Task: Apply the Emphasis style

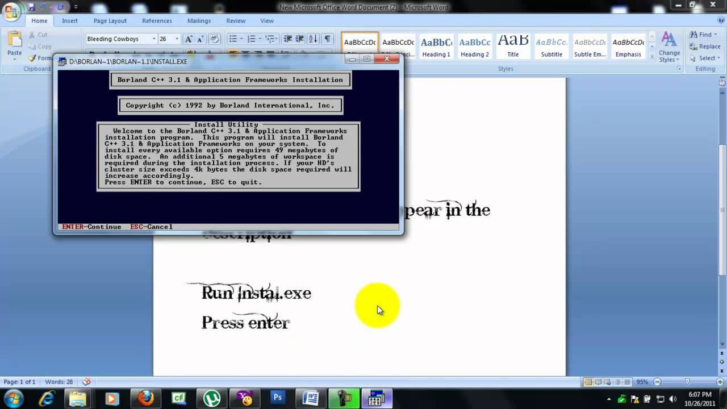Action: pyautogui.click(x=628, y=45)
